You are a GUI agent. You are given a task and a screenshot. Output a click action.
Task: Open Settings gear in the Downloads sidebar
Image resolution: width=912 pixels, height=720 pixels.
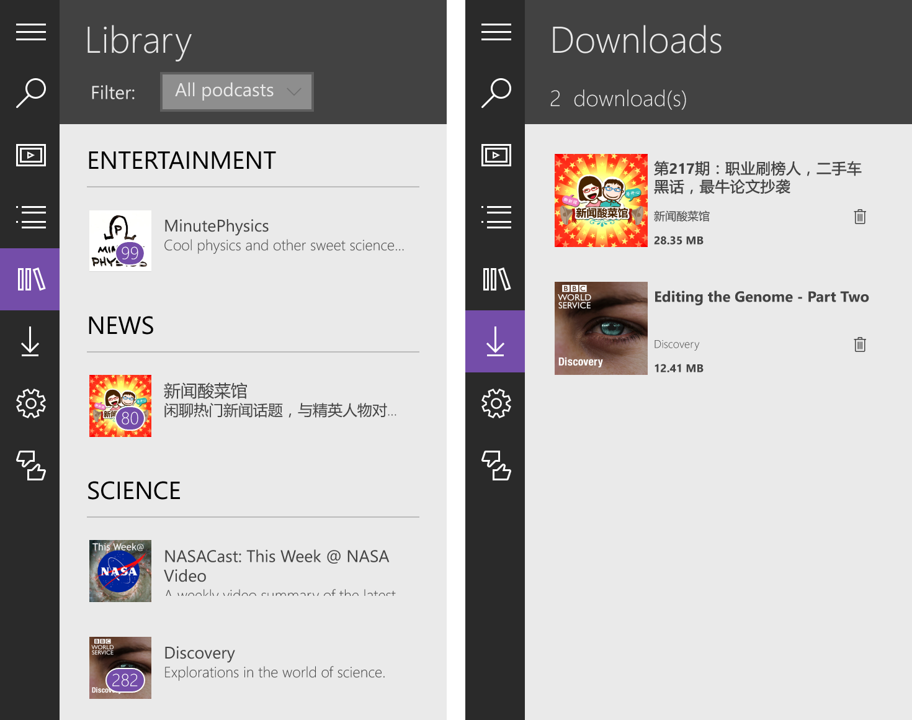495,403
